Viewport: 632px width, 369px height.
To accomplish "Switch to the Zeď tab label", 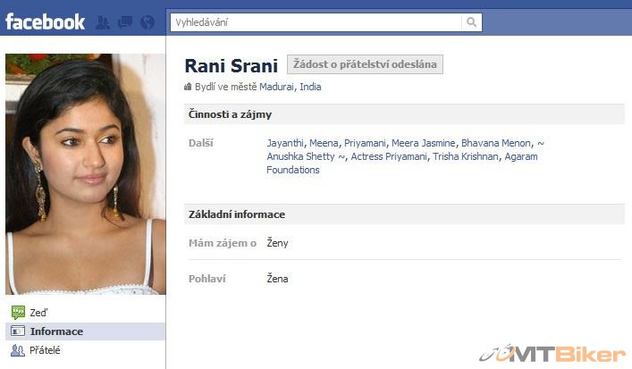I will pyautogui.click(x=38, y=313).
